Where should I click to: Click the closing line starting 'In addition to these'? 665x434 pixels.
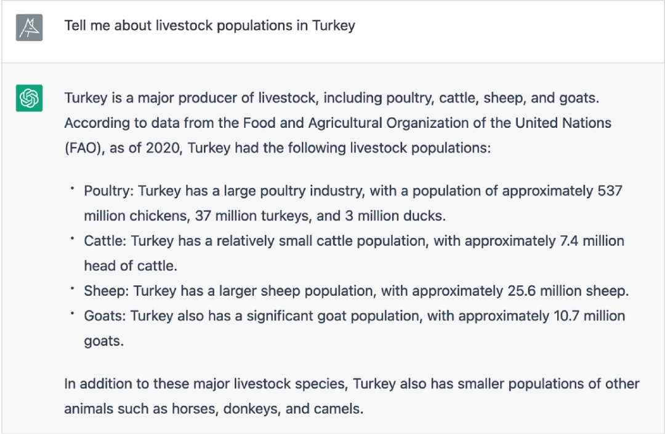coord(352,384)
